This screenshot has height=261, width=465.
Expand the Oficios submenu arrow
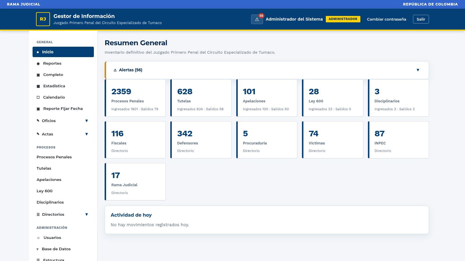point(87,121)
